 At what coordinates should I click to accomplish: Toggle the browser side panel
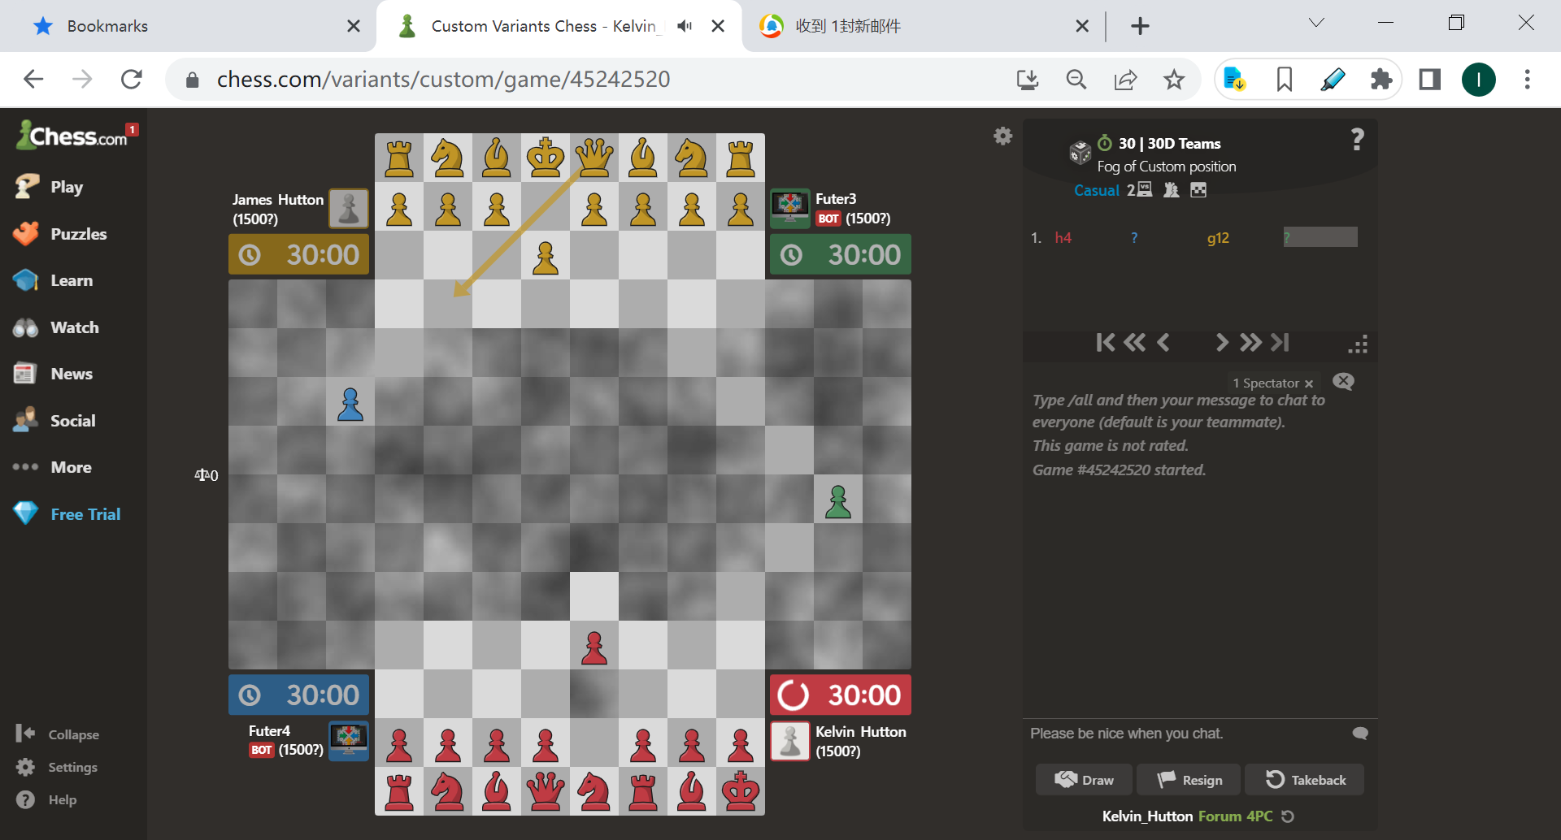(1429, 80)
